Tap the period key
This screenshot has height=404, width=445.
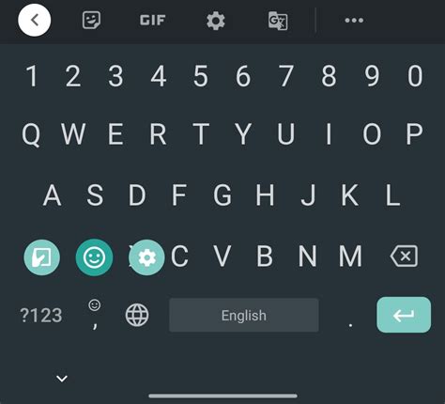350,325
